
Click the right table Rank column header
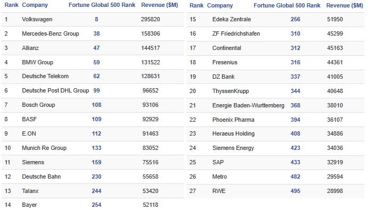[196, 5]
